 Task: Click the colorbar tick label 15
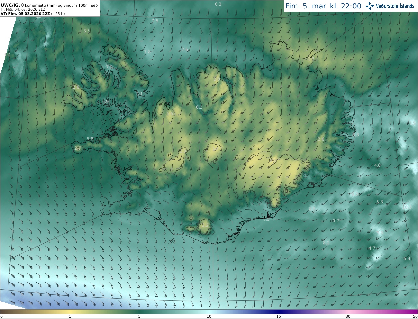(279, 316)
